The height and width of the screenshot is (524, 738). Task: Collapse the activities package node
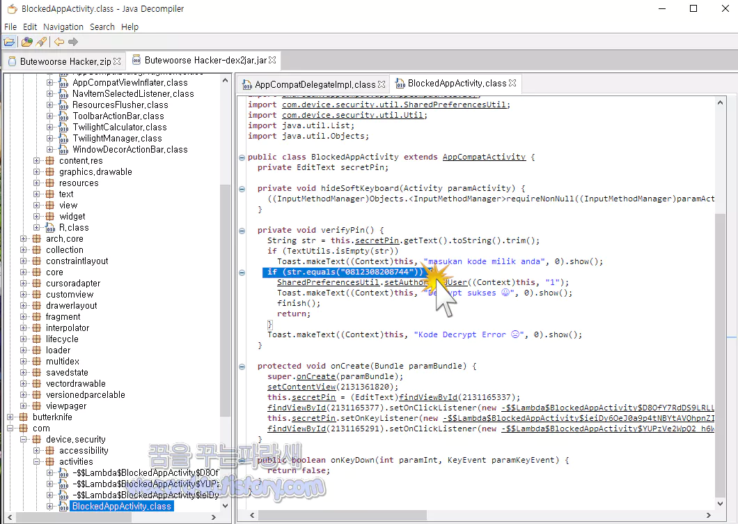click(36, 462)
